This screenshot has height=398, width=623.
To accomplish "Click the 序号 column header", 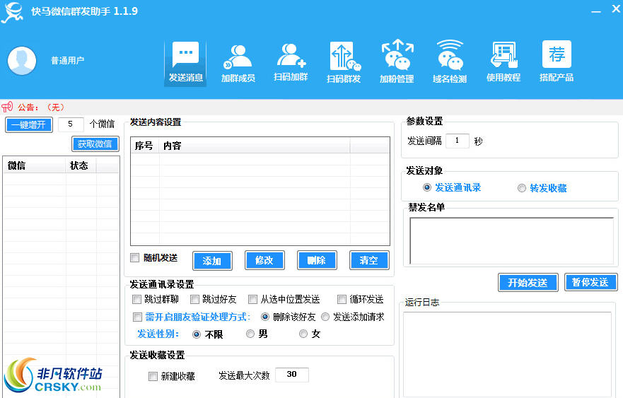I will pyautogui.click(x=144, y=146).
